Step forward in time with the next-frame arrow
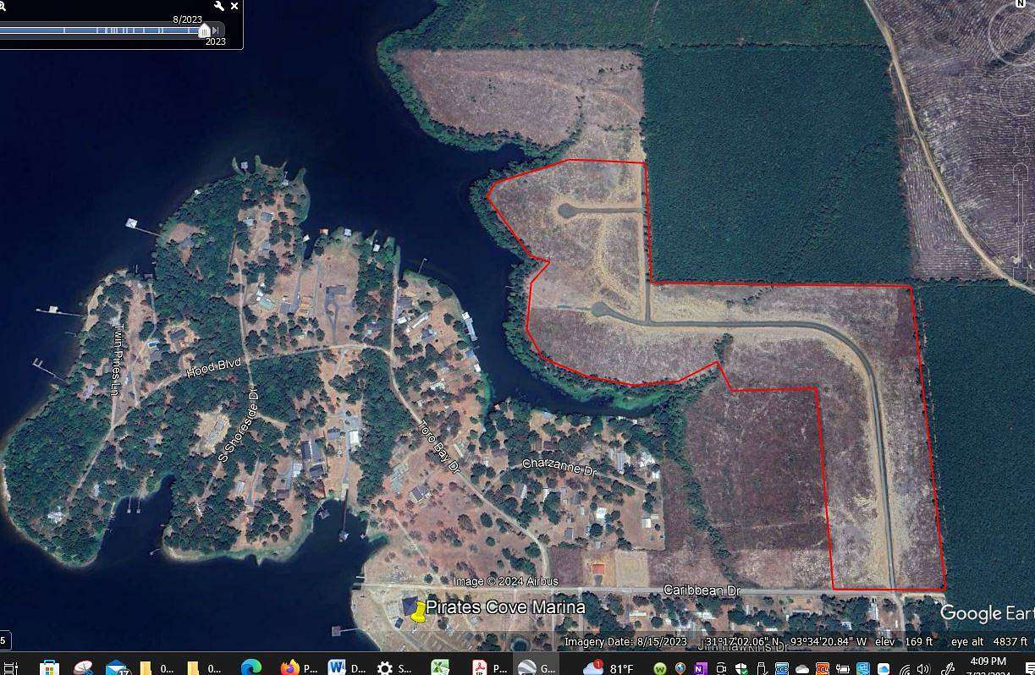 (217, 30)
